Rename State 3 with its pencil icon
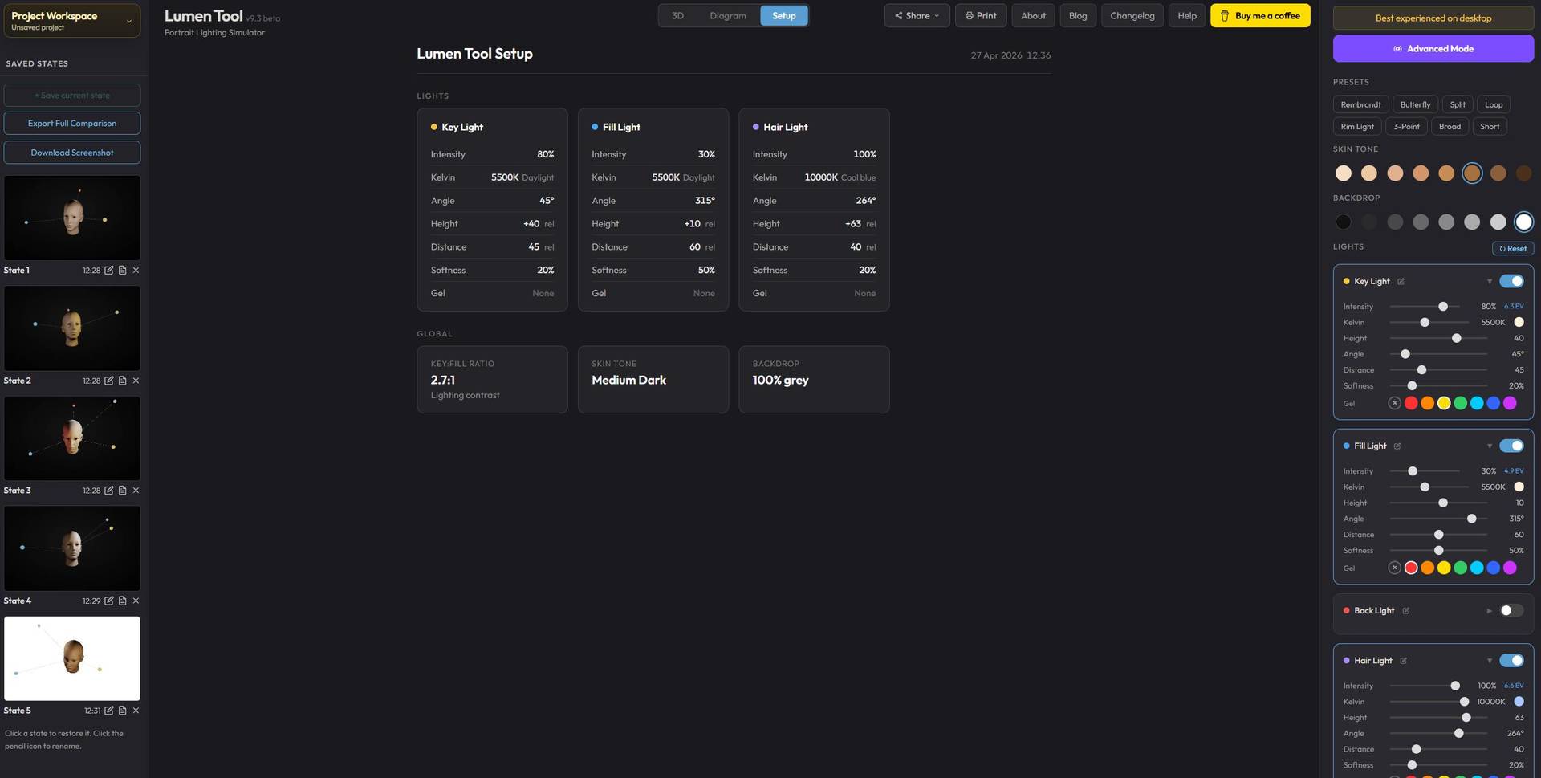This screenshot has width=1541, height=778. pos(109,491)
